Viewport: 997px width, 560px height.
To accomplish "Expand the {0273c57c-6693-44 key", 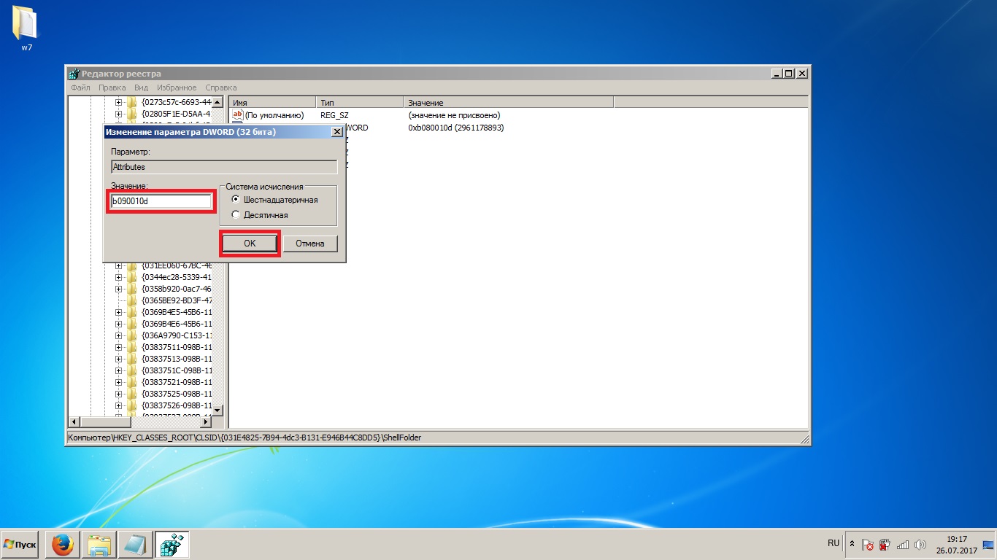I will 118,102.
